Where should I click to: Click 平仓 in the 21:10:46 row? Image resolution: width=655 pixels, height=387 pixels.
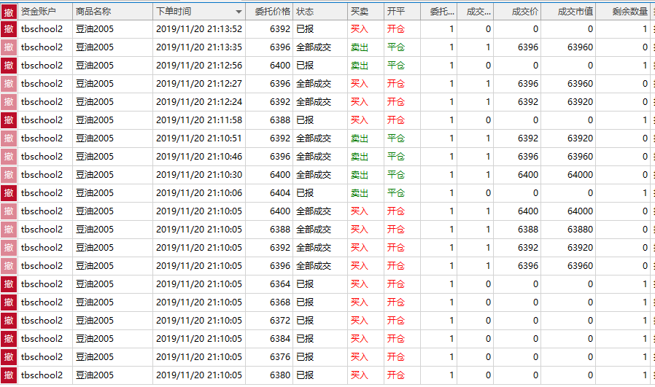tap(395, 157)
